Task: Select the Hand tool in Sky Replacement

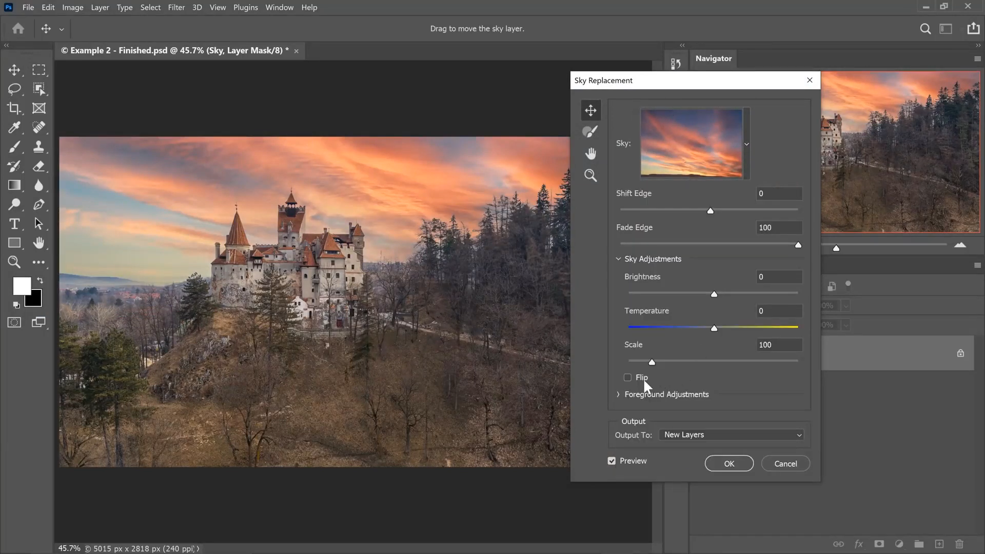Action: tap(590, 153)
